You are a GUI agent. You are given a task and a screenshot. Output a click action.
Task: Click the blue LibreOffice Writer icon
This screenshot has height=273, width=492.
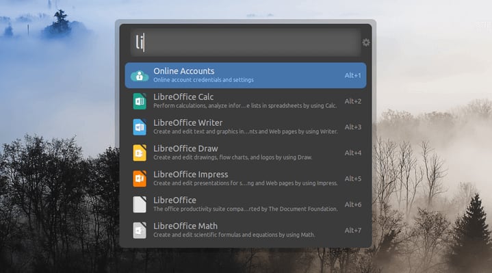point(140,127)
